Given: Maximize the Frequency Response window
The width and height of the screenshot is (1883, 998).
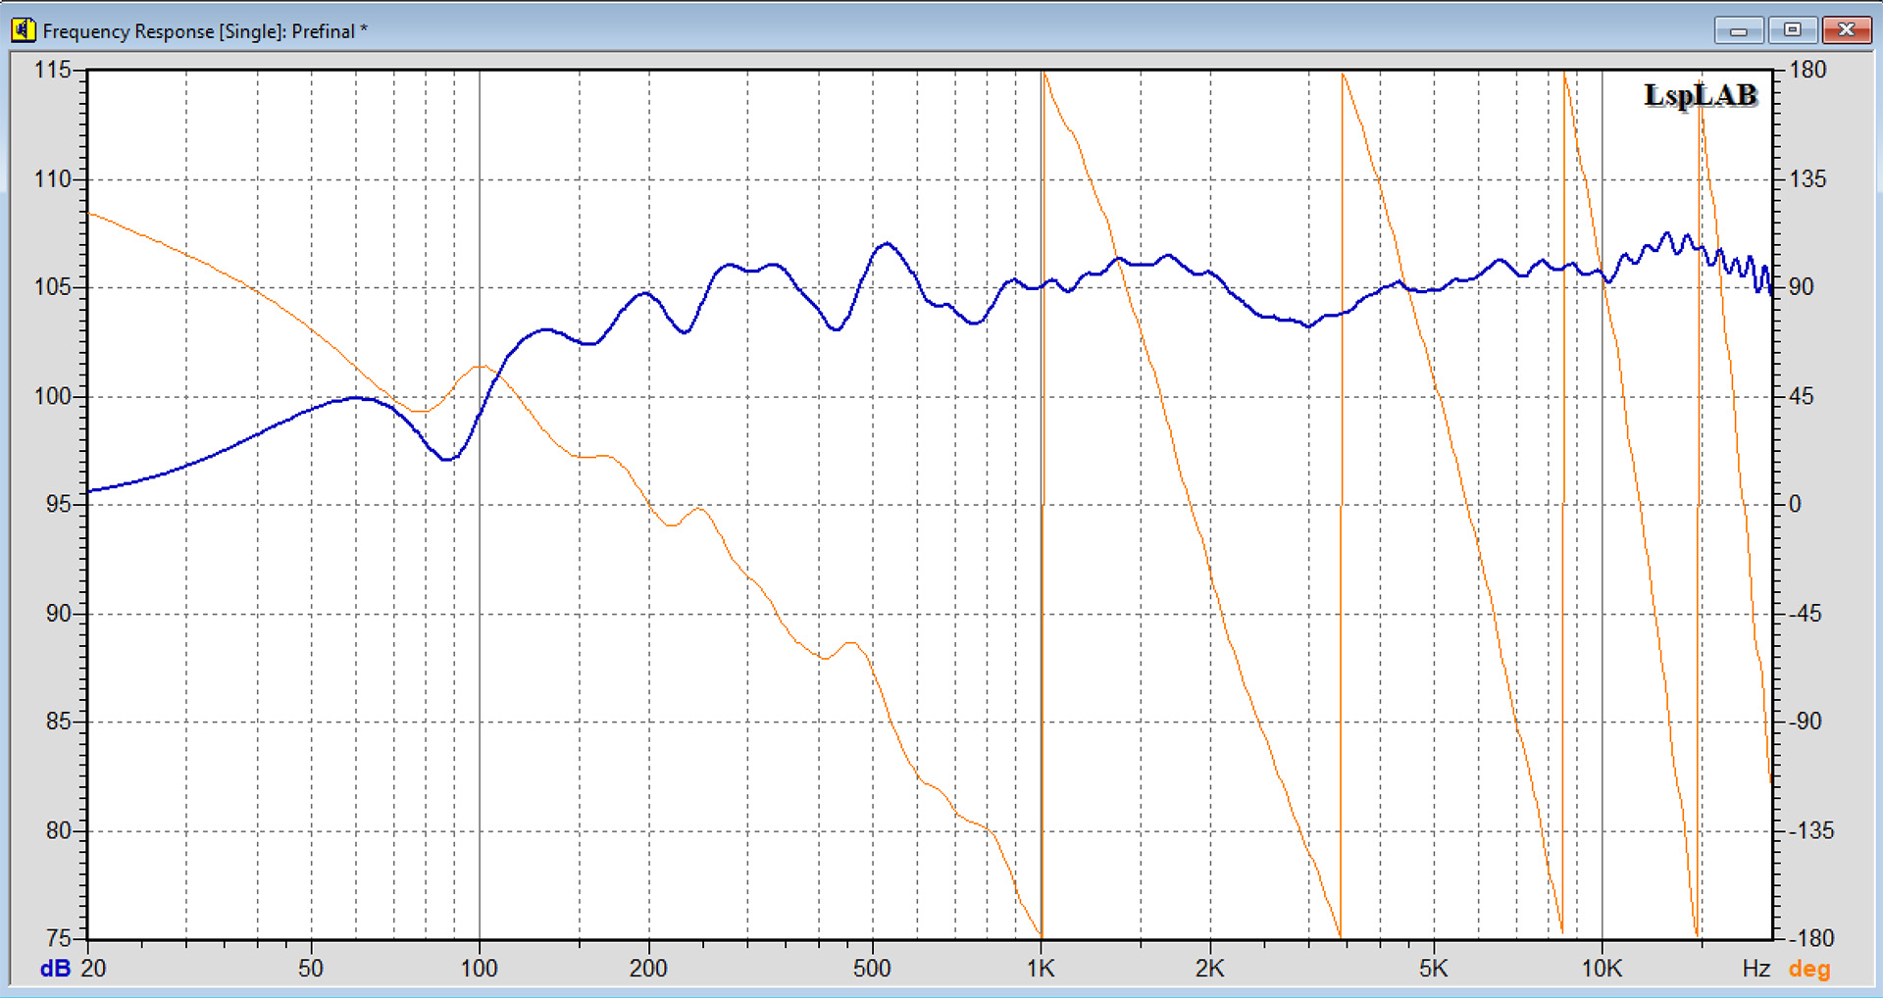Looking at the screenshot, I should coord(1792,30).
